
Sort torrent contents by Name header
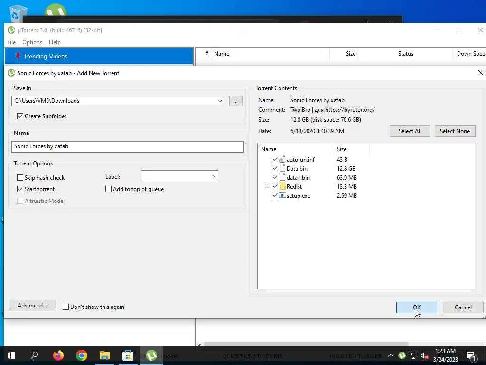click(295, 149)
